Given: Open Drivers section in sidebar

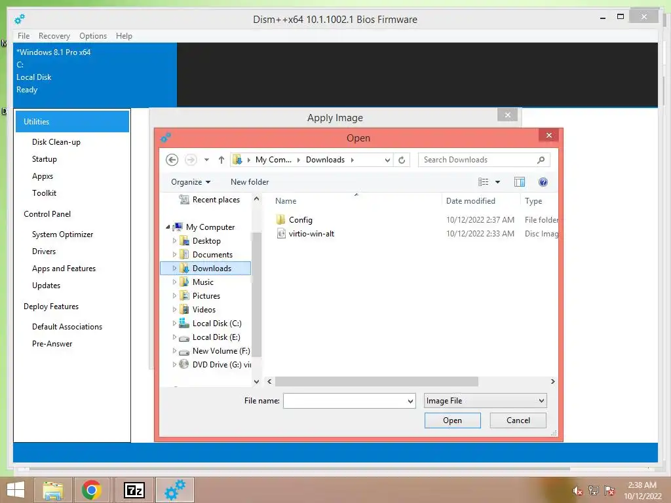Looking at the screenshot, I should click(44, 251).
